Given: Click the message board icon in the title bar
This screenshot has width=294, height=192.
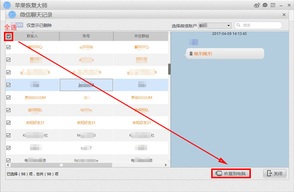Looking at the screenshot, I should pos(273,5).
